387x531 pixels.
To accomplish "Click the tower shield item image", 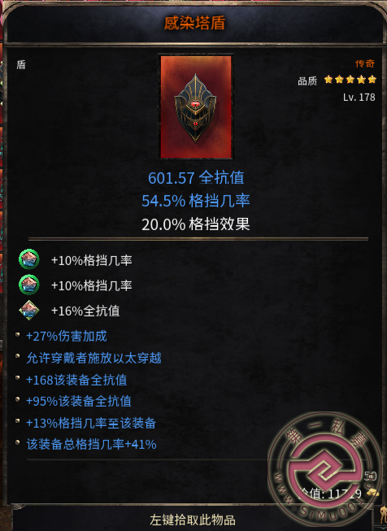I will pos(196,107).
